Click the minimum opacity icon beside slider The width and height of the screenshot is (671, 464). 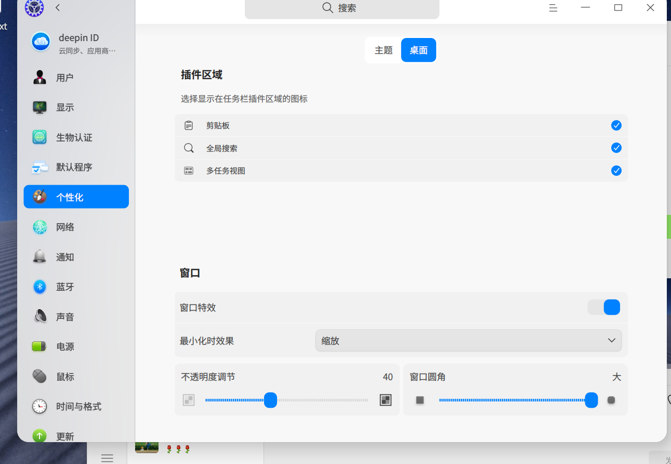pos(189,400)
